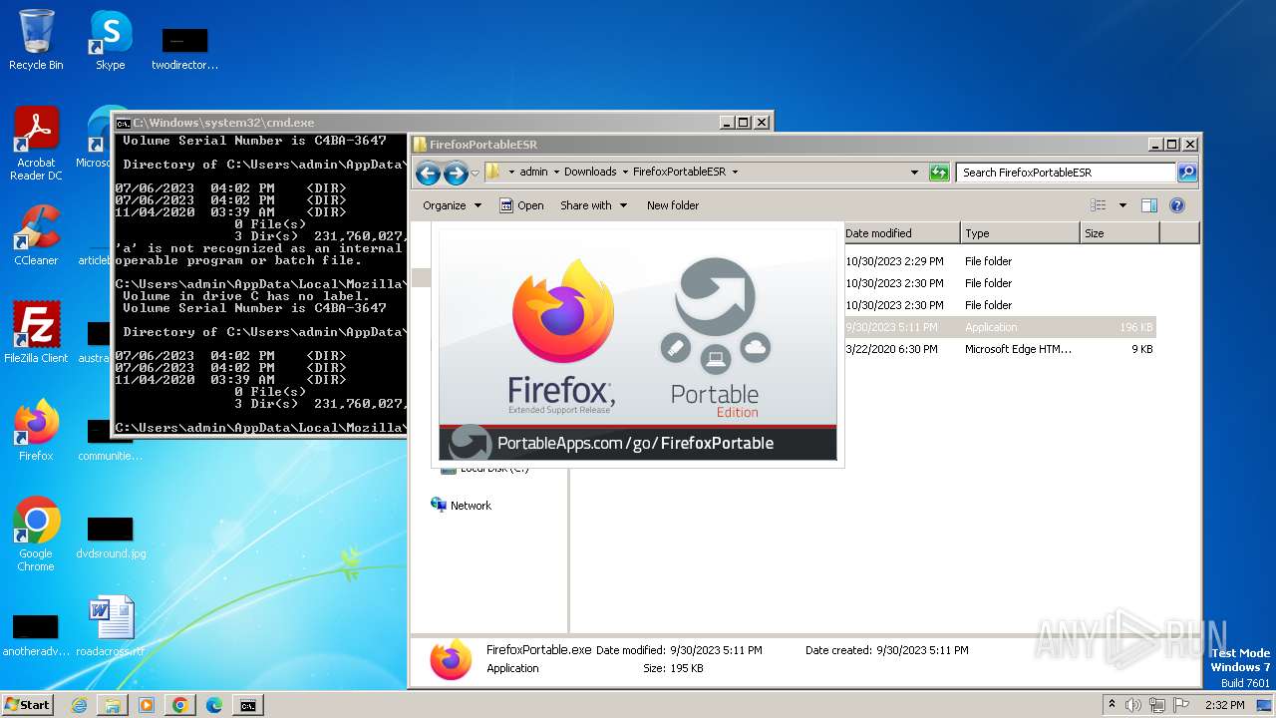Select the dvdsround.jpg desktop file
The image size is (1276, 718).
pos(111,538)
